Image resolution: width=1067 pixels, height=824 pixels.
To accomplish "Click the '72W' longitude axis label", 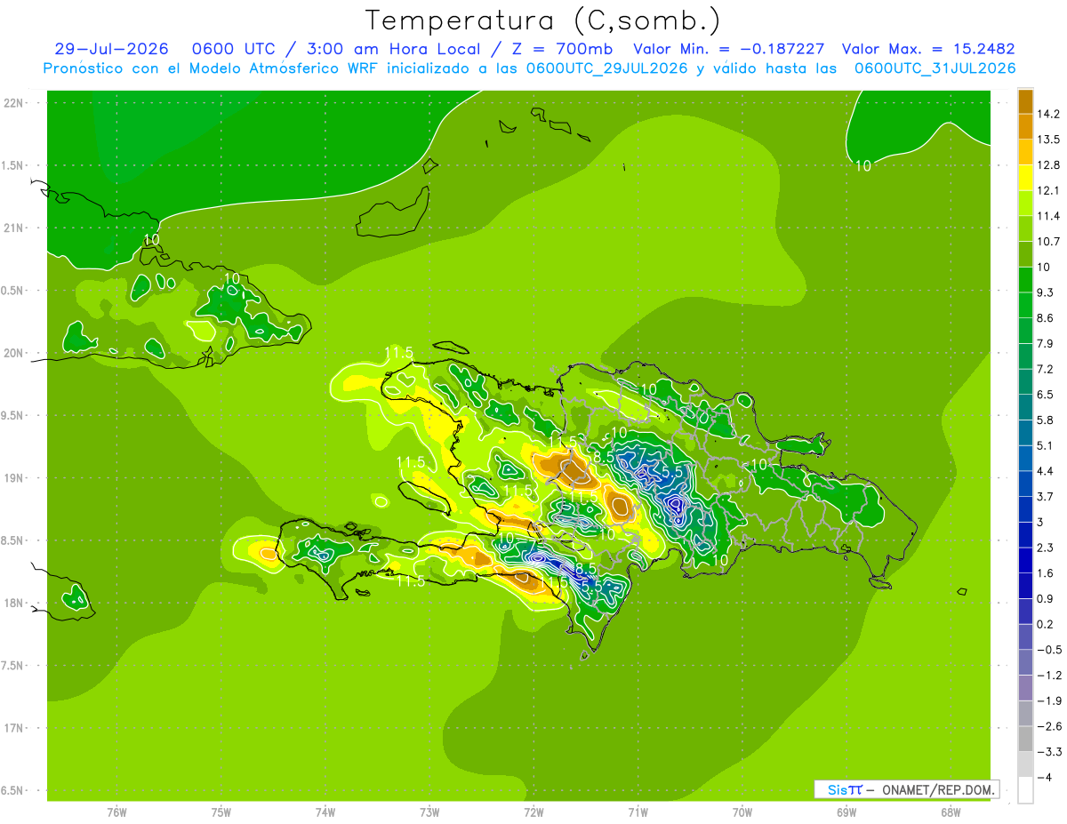I will click(533, 812).
